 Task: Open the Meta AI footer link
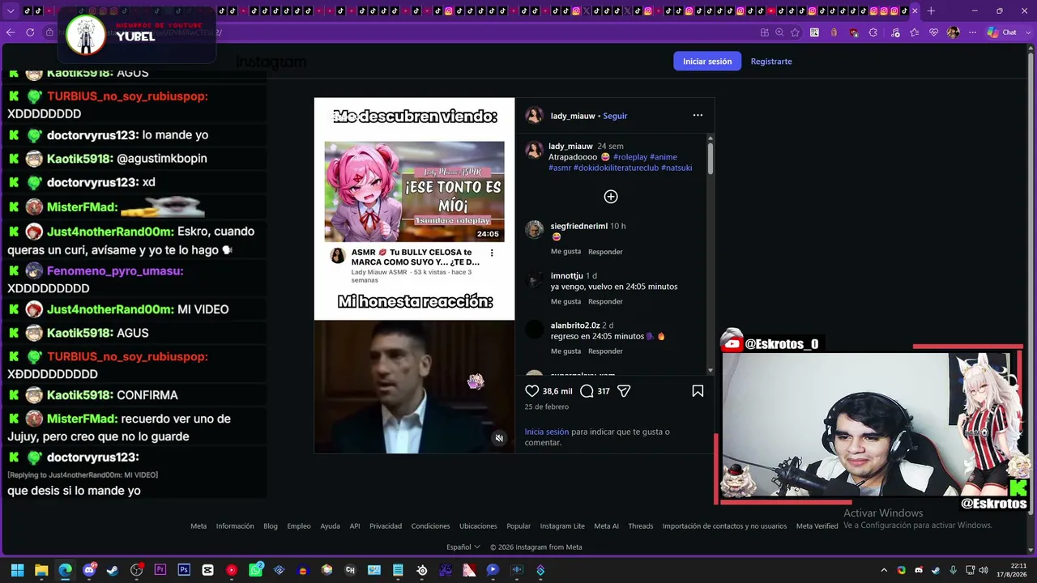606,526
